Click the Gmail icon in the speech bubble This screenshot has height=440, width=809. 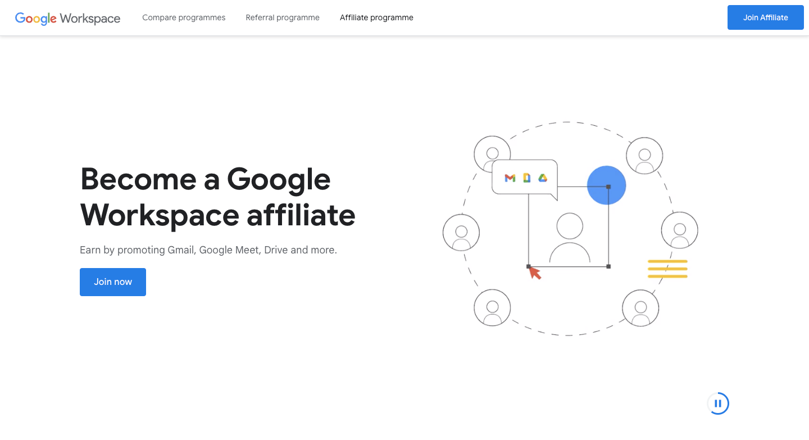510,178
